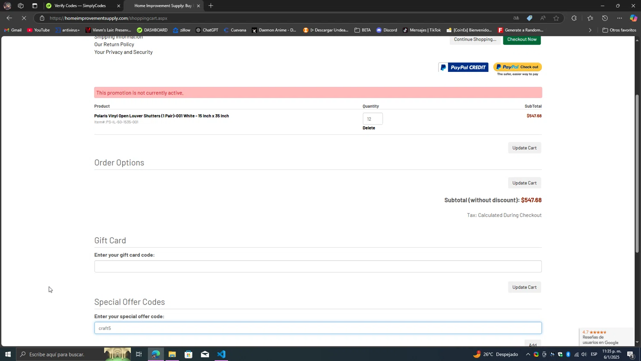Open ChatGPT bookmark

click(207, 30)
